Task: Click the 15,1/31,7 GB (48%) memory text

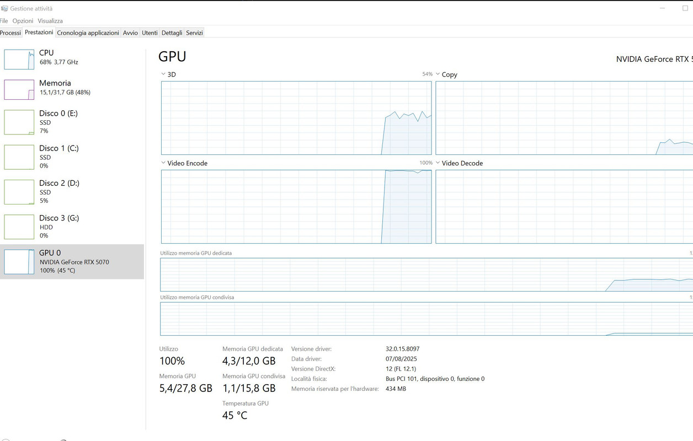Action: point(65,93)
